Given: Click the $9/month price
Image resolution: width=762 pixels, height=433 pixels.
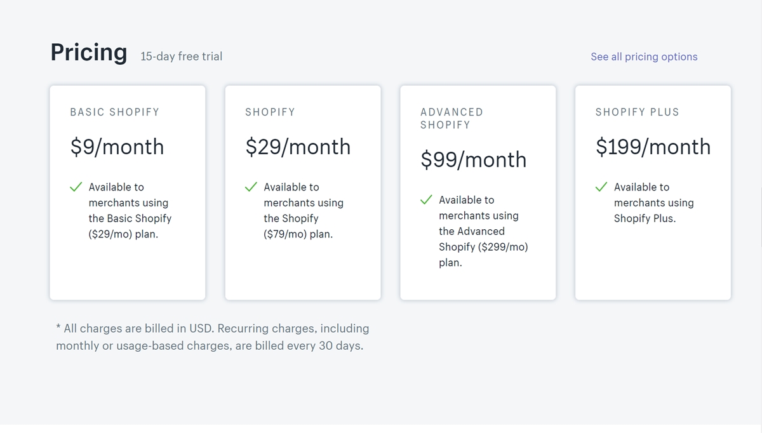Looking at the screenshot, I should [x=117, y=147].
